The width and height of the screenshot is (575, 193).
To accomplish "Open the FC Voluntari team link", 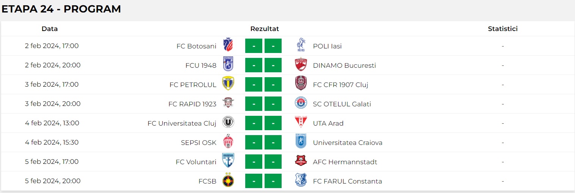I will coord(196,162).
